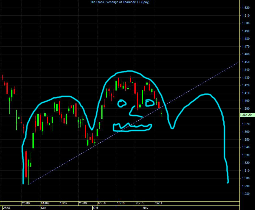This screenshot has width=255, height=210.
Task: Select the 23/09 date on the time axis
Action: (83, 203)
